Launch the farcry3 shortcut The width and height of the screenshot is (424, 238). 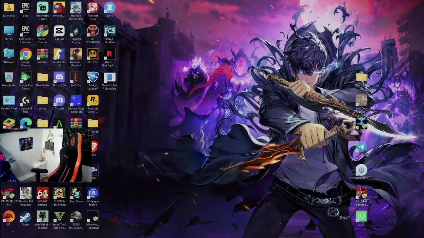pos(110,34)
